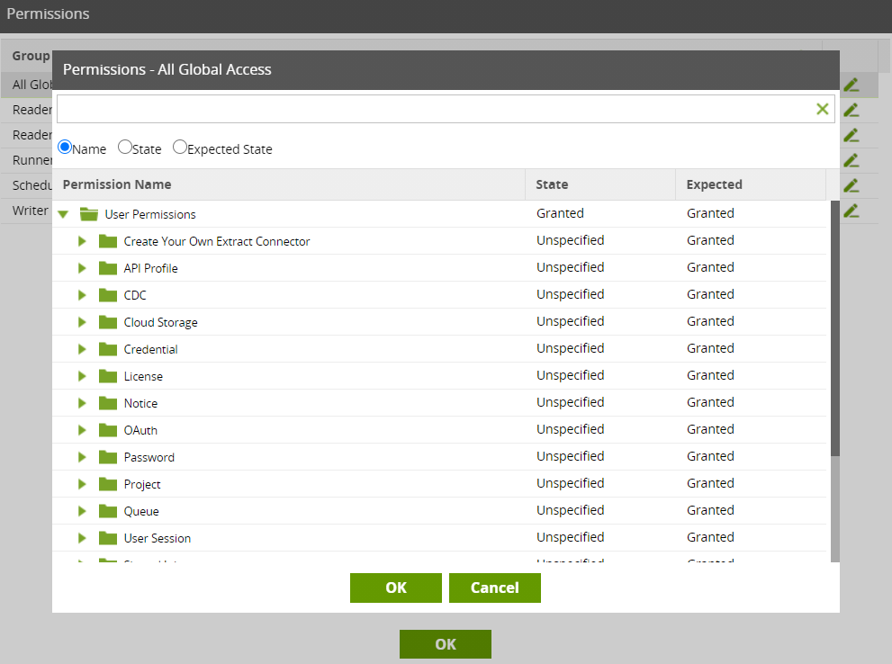
Task: Click the edit pencil for All Global Access group
Action: (x=851, y=85)
